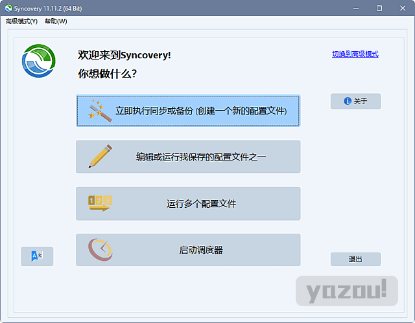
Task: Minimize the Syncovery window
Action: [356, 8]
